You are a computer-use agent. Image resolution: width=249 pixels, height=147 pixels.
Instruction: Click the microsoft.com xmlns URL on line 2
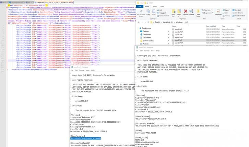point(67,8)
